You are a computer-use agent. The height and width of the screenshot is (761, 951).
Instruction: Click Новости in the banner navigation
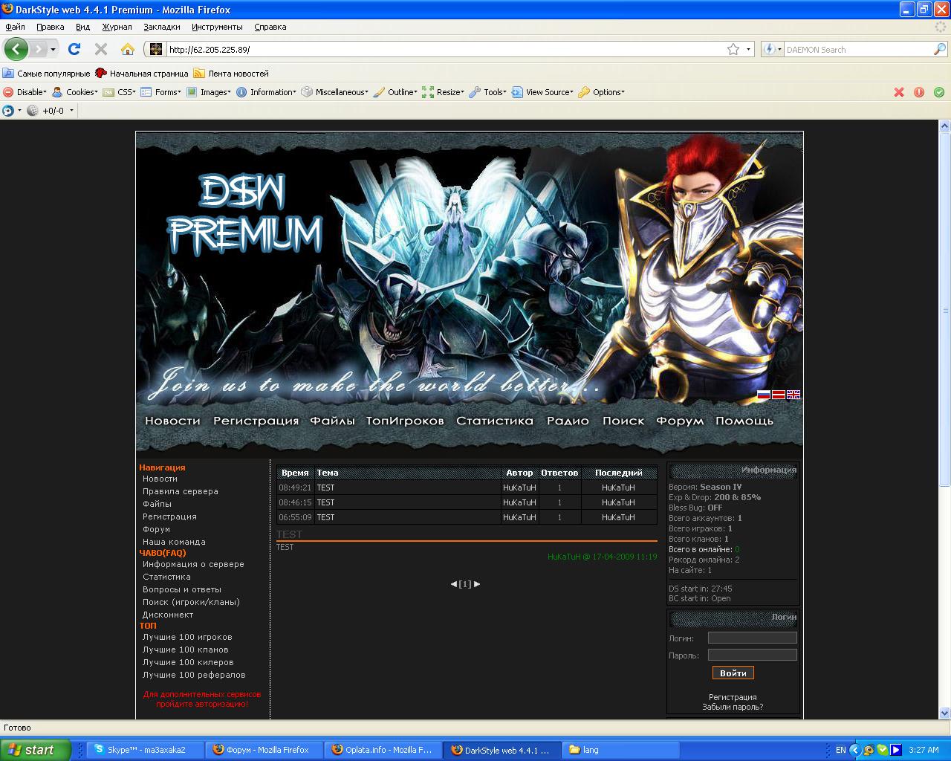click(172, 421)
